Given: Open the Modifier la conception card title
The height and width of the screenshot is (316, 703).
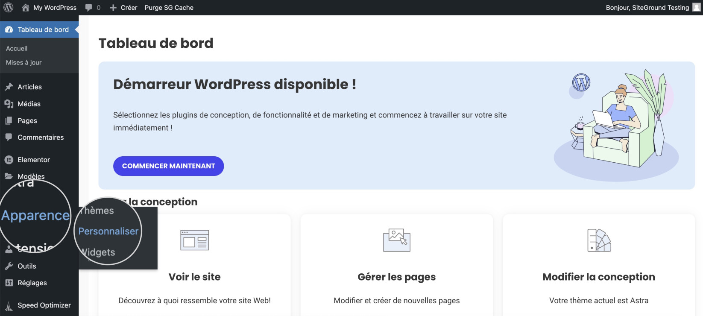Looking at the screenshot, I should coord(599,277).
